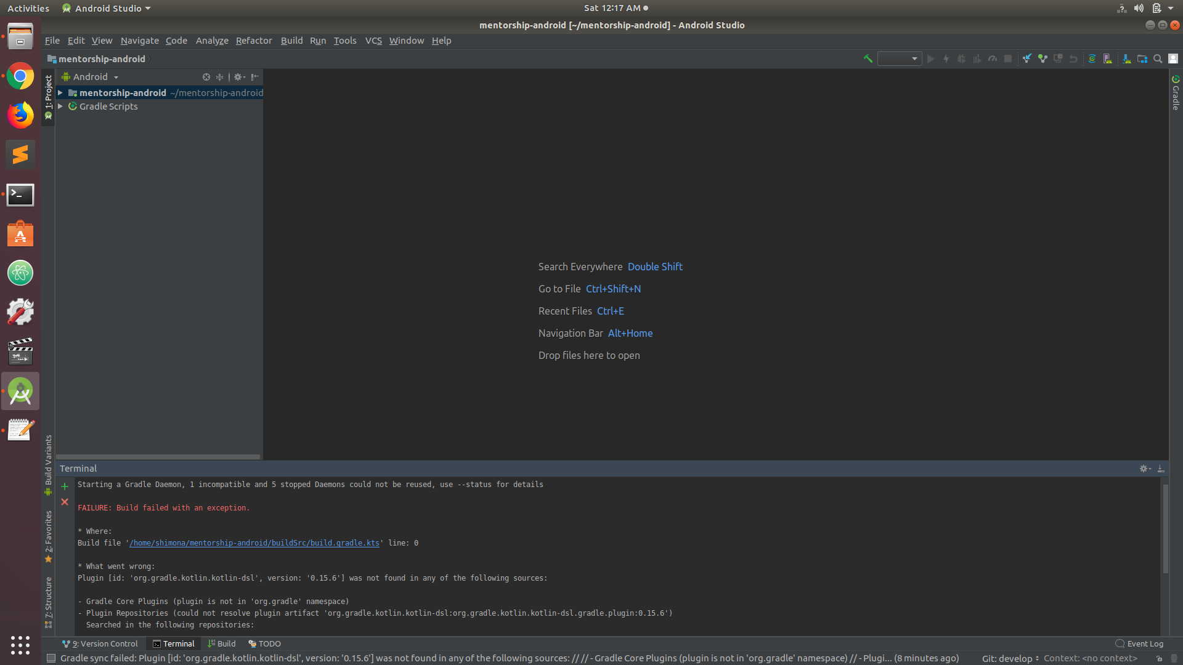Toggle the Terminal tool window tab
This screenshot has height=665, width=1183.
coord(174,643)
